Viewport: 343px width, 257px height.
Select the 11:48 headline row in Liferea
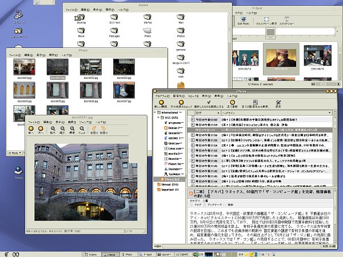click(260, 155)
